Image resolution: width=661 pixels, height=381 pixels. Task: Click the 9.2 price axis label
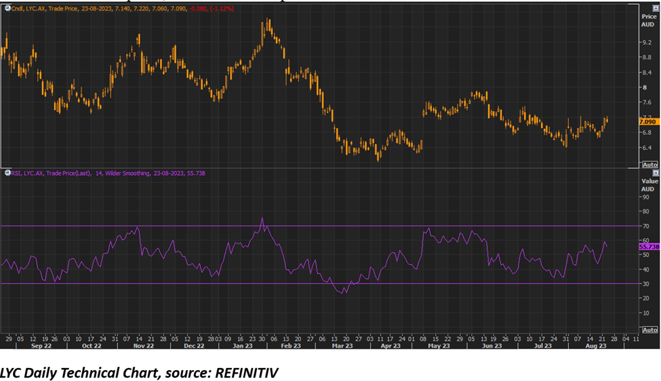tap(647, 43)
